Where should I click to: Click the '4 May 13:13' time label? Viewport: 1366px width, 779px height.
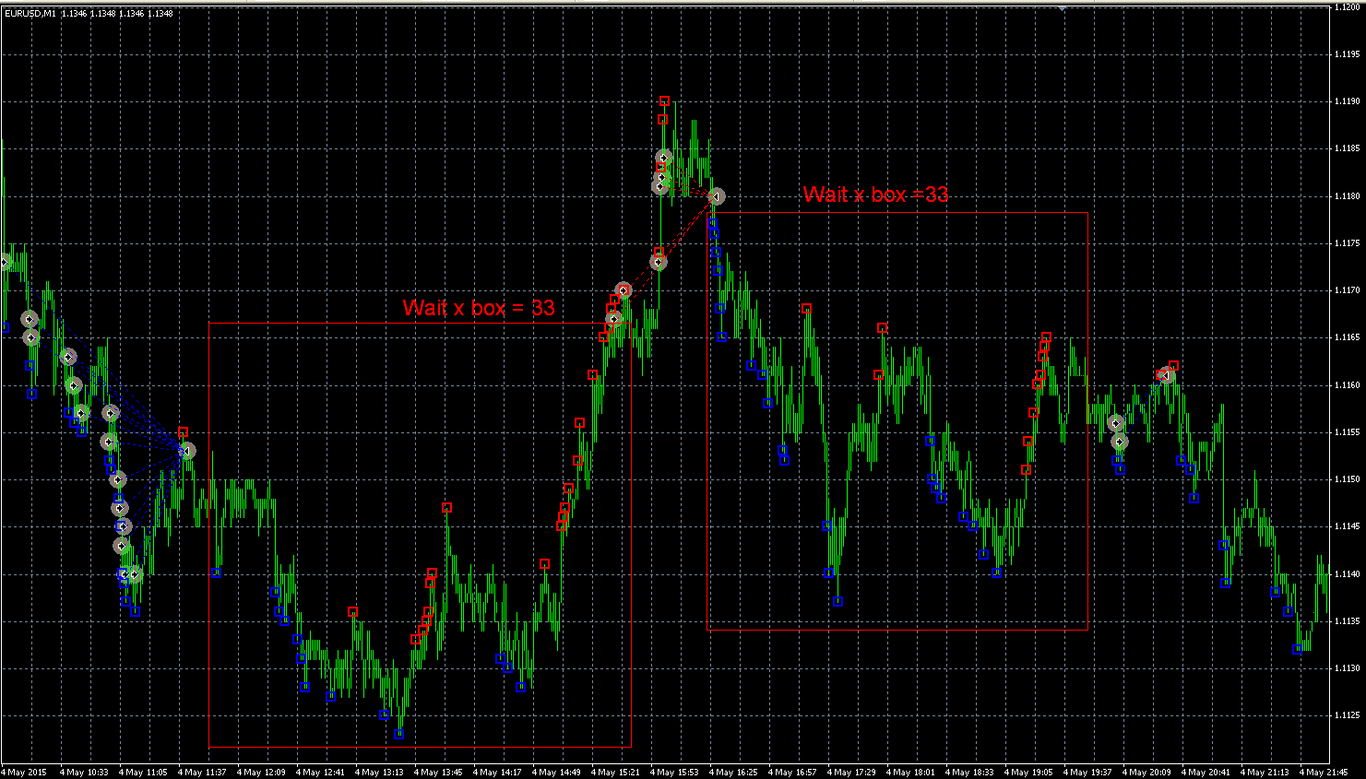[379, 773]
